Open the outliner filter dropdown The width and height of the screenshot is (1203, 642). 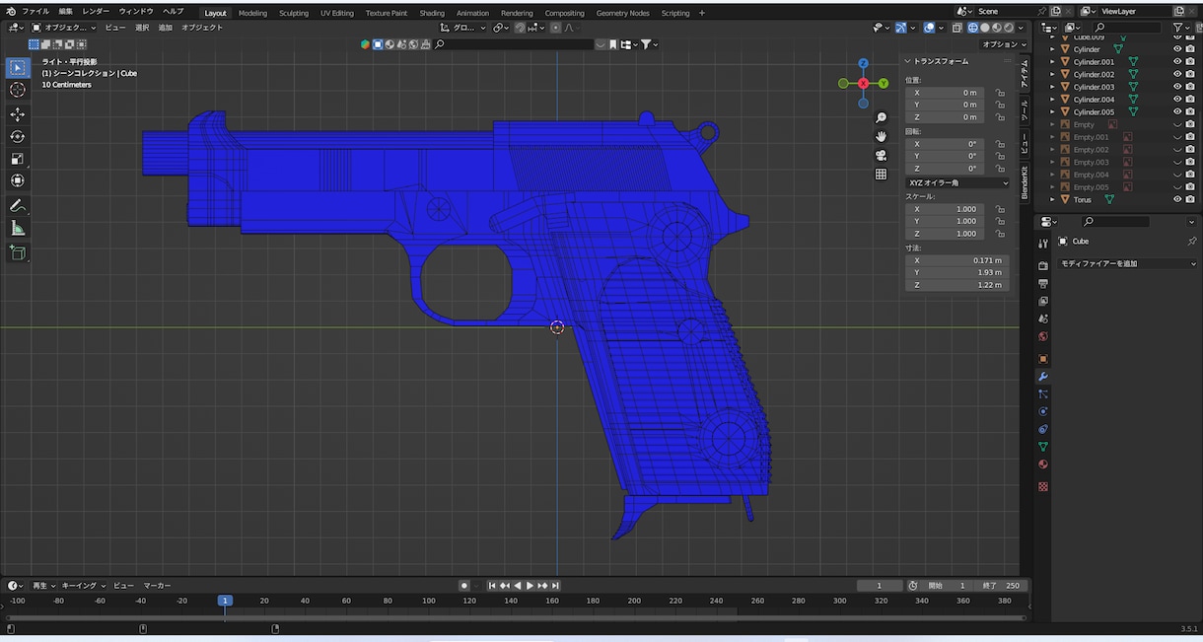1181,28
